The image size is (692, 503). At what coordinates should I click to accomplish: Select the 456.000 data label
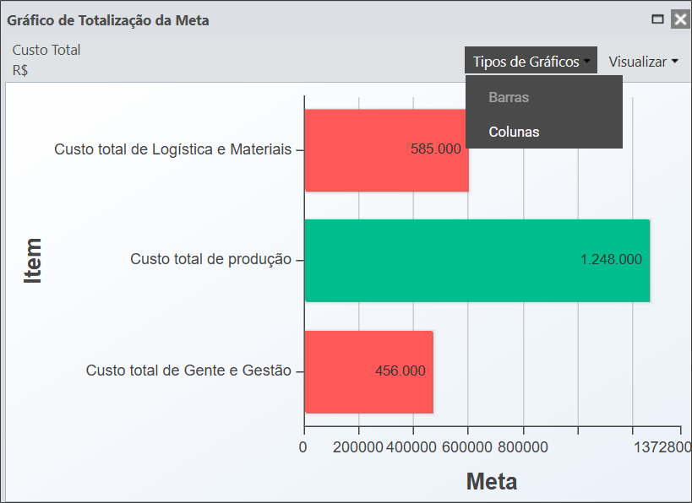pyautogui.click(x=400, y=371)
